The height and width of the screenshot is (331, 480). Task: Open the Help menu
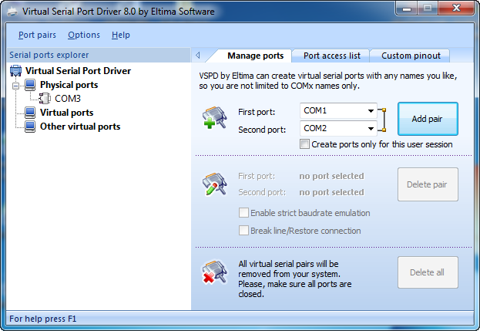(x=121, y=35)
